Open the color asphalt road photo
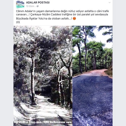The height and width of the screenshot is (126, 126). pyautogui.click(x=92, y=76)
